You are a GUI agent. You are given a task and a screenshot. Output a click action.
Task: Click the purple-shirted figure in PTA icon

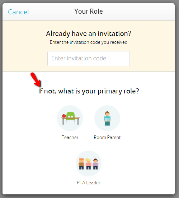95,164
